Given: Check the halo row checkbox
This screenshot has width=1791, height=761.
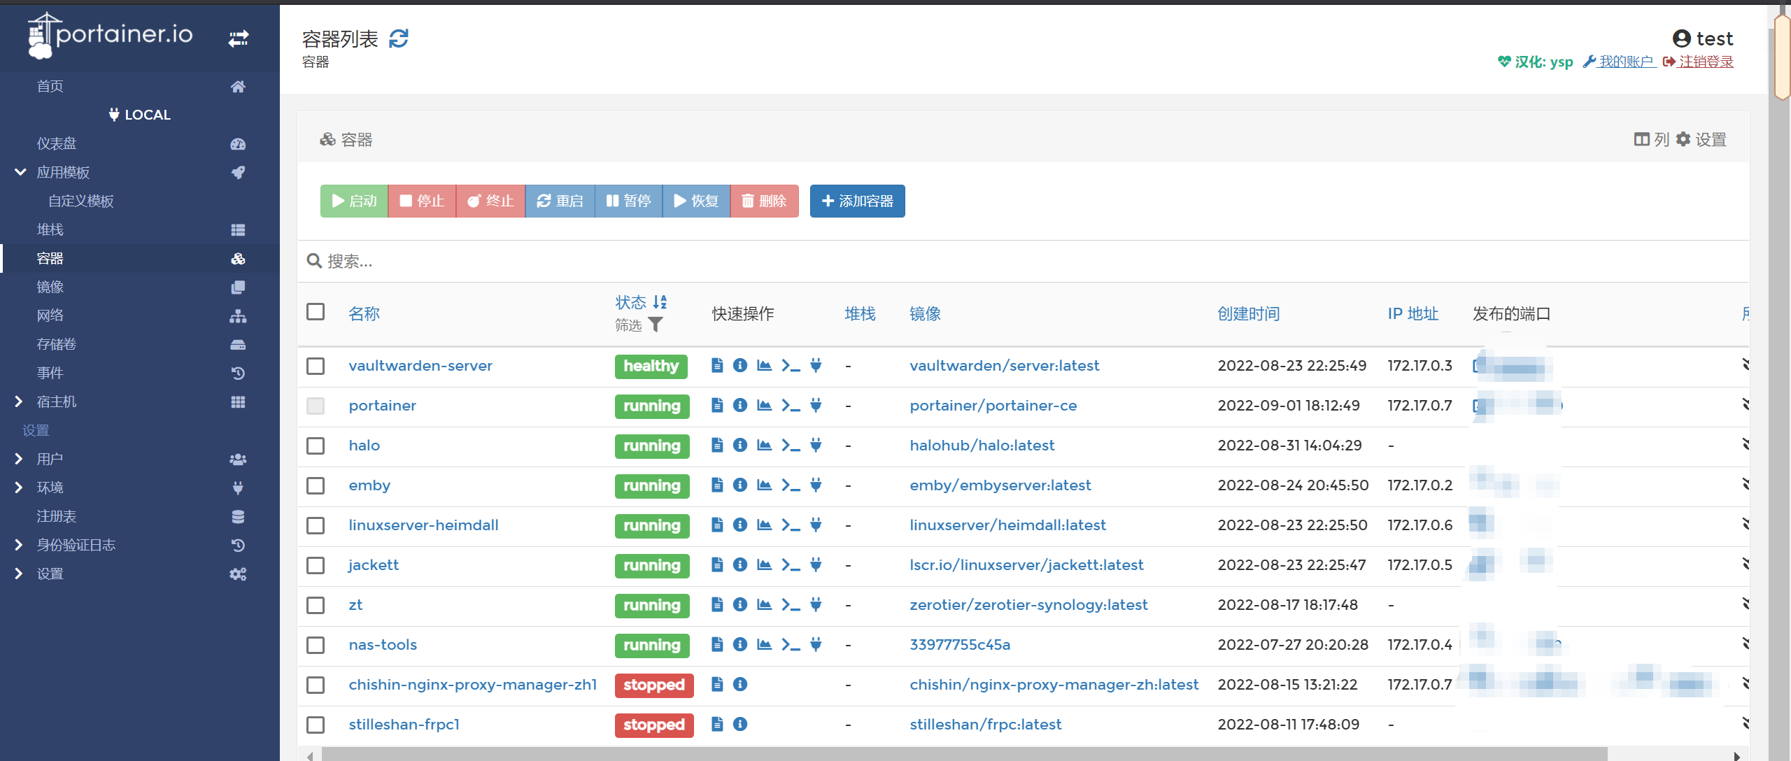Looking at the screenshot, I should coord(316,446).
